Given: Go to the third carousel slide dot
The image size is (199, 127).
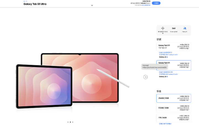Looking at the screenshot, I should (x=73, y=122).
